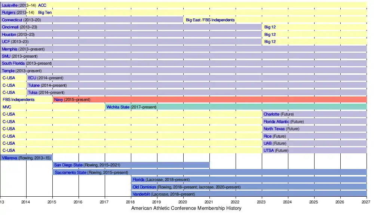The width and height of the screenshot is (374, 215).
Task: Open the ECU link
Action: point(32,78)
